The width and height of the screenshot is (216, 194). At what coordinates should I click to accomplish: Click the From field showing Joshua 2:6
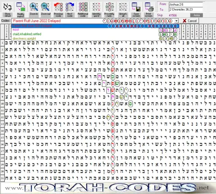186,5
